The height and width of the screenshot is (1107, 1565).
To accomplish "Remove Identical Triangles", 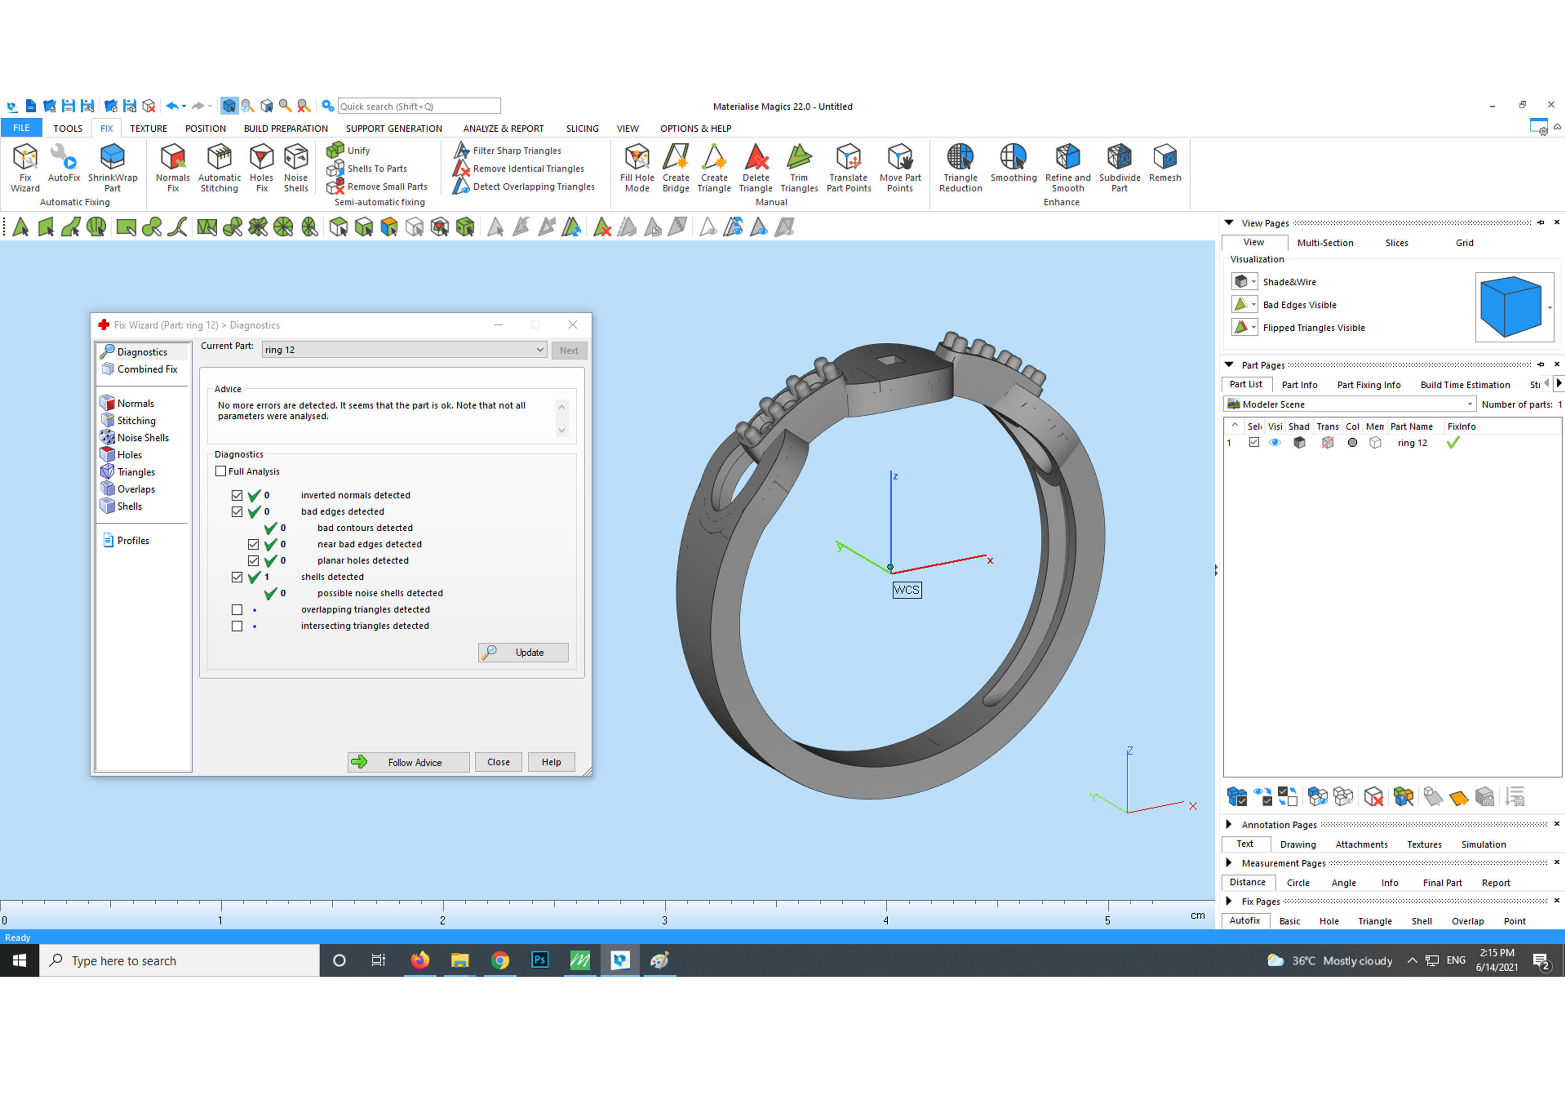I will (x=519, y=168).
